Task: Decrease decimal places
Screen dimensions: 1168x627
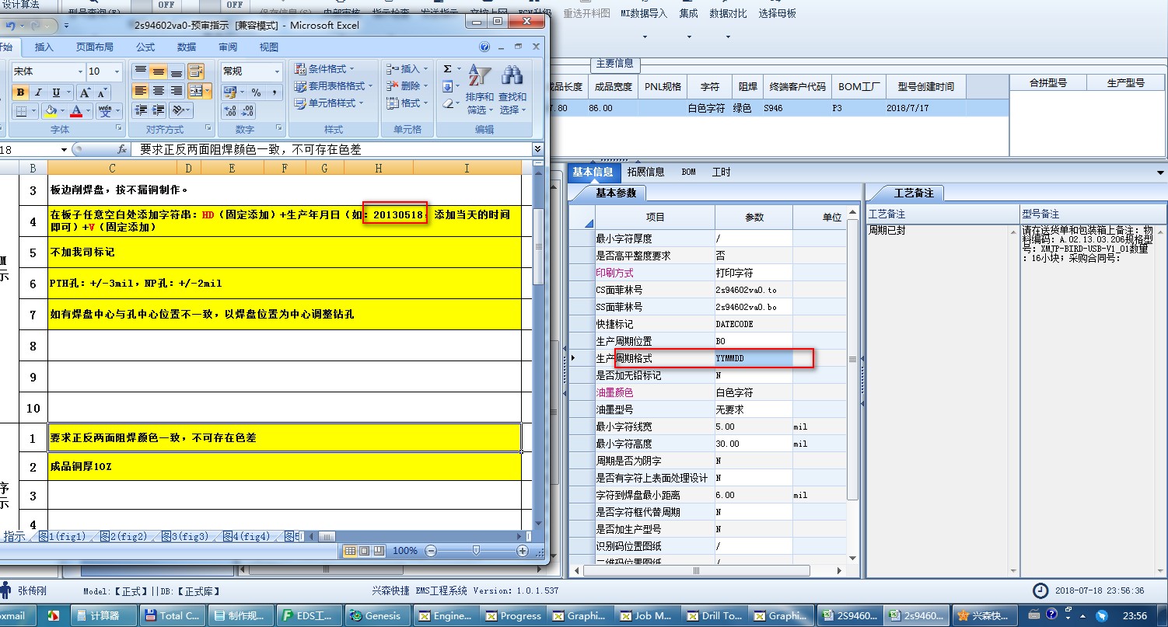Action: pos(248,110)
